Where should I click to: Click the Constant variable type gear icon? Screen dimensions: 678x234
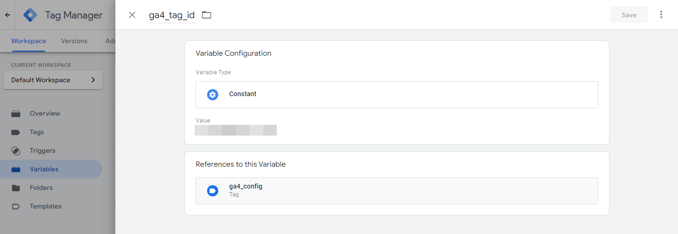point(213,95)
